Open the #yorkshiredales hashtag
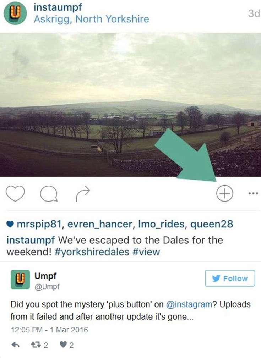 click(92, 252)
